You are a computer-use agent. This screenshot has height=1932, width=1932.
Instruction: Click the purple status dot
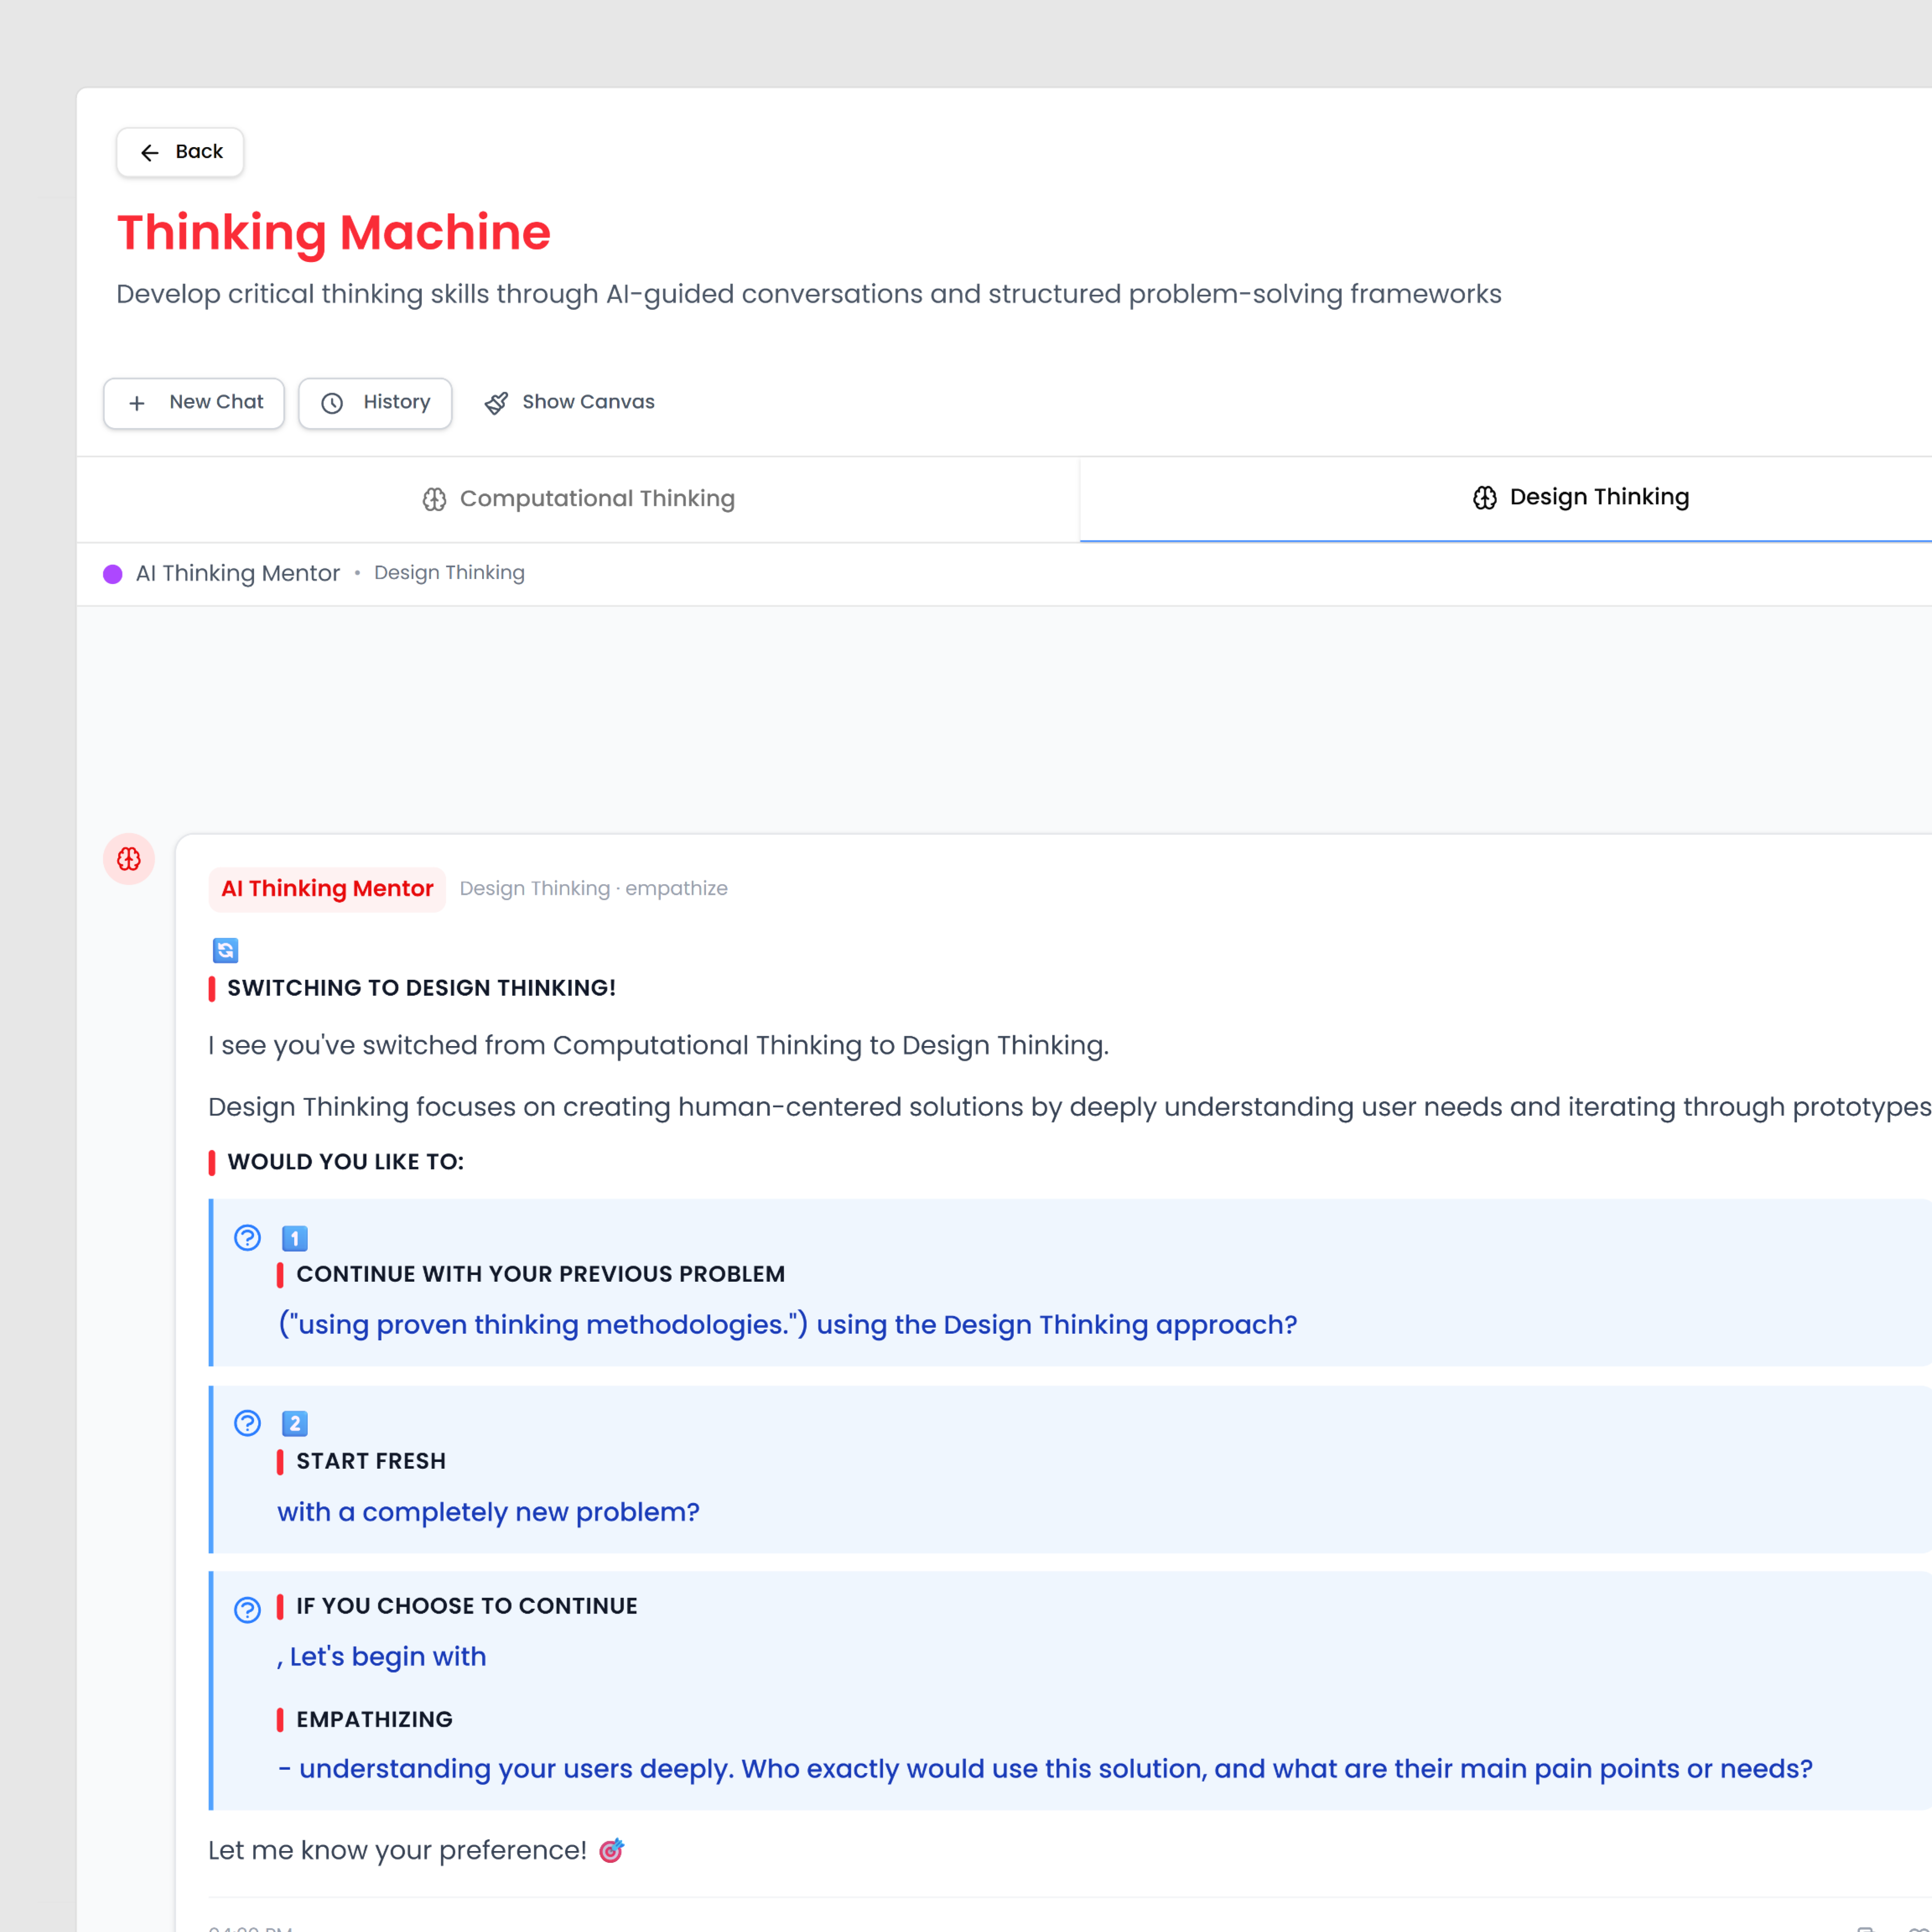click(113, 574)
